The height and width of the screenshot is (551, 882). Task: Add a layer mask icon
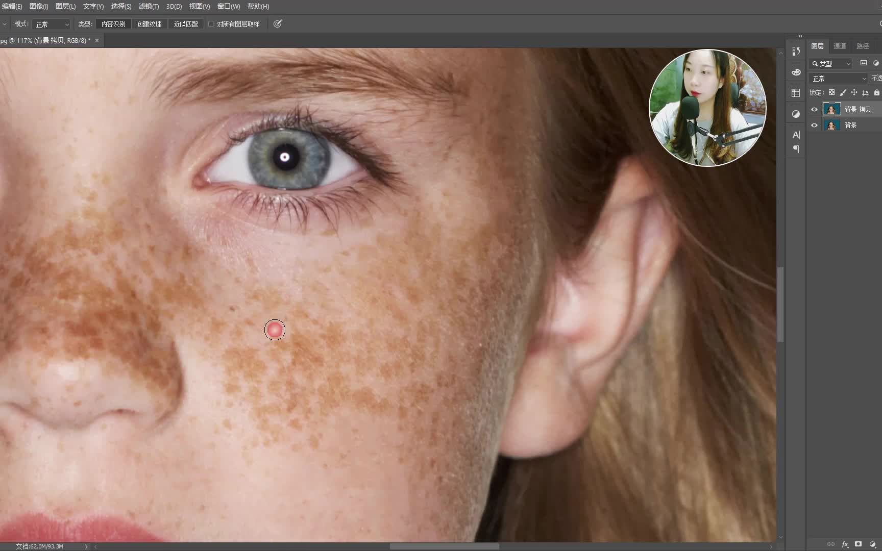click(x=859, y=544)
